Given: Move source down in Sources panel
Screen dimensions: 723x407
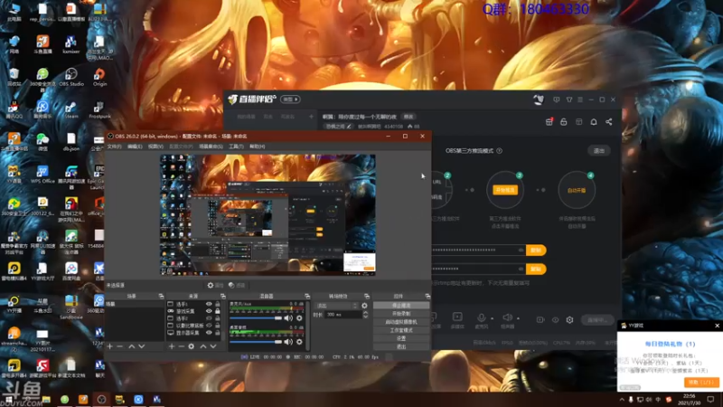Looking at the screenshot, I should pyautogui.click(x=213, y=346).
